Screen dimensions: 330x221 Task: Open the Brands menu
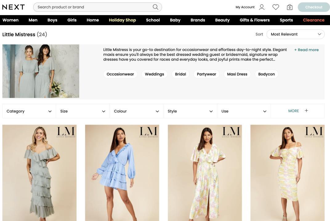(198, 20)
